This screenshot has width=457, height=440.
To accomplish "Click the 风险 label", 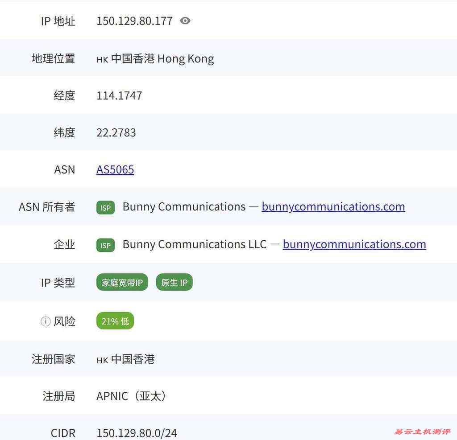I will click(64, 321).
